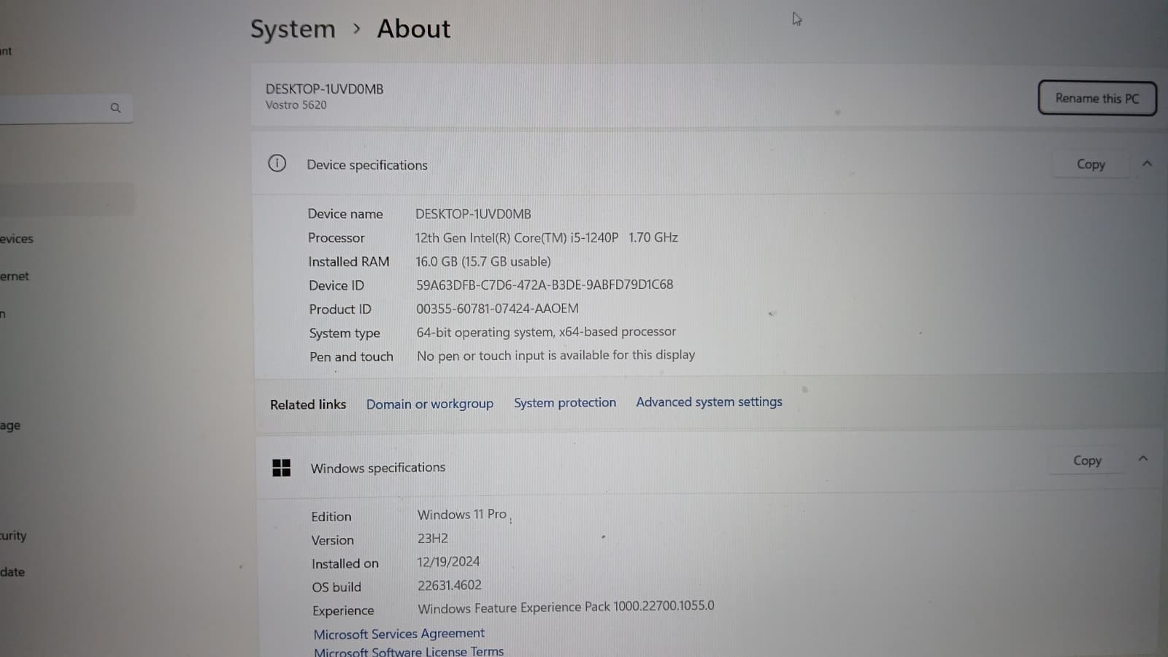This screenshot has height=657, width=1168.
Task: Open Microsoft Services Agreement link
Action: (x=399, y=634)
